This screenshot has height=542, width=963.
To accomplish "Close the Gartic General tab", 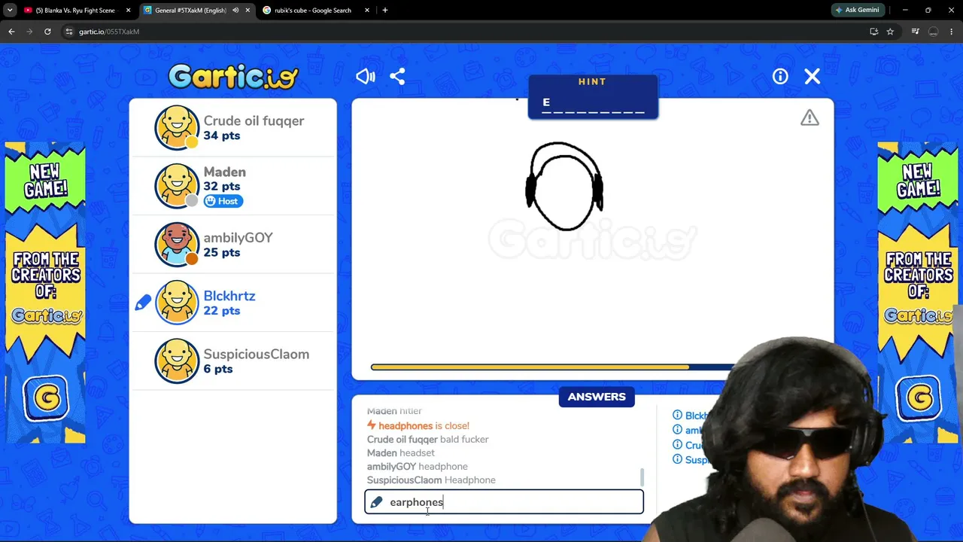I will (x=248, y=11).
